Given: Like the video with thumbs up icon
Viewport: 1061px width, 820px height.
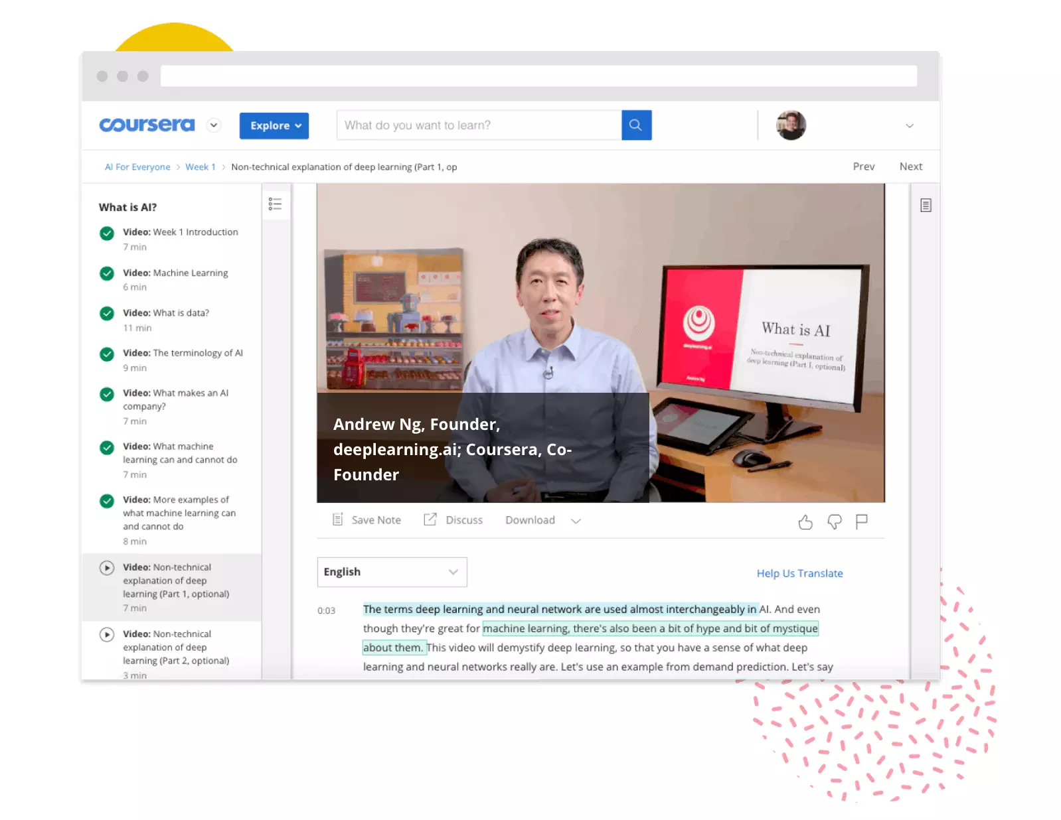Looking at the screenshot, I should [805, 522].
